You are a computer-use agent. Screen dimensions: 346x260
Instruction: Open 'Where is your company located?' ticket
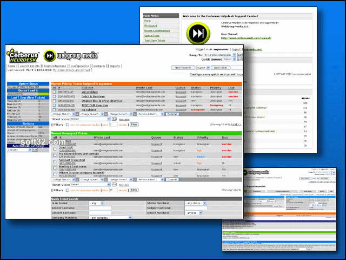[x=82, y=173]
